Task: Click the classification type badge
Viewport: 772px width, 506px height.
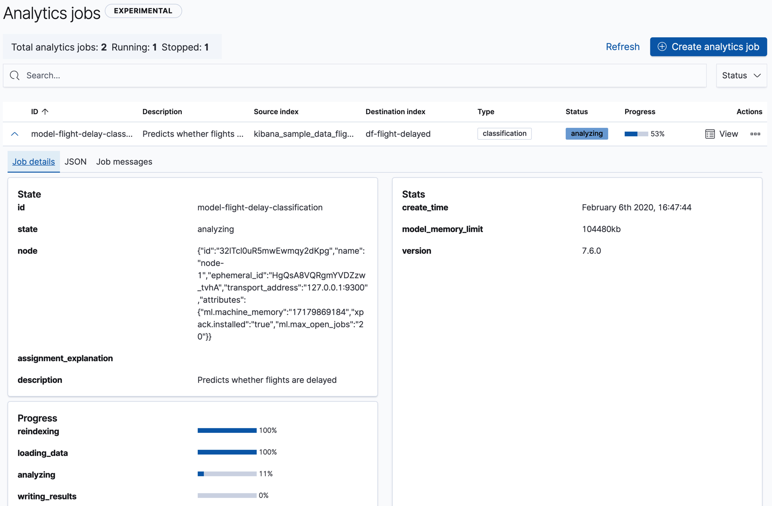Action: pos(504,133)
